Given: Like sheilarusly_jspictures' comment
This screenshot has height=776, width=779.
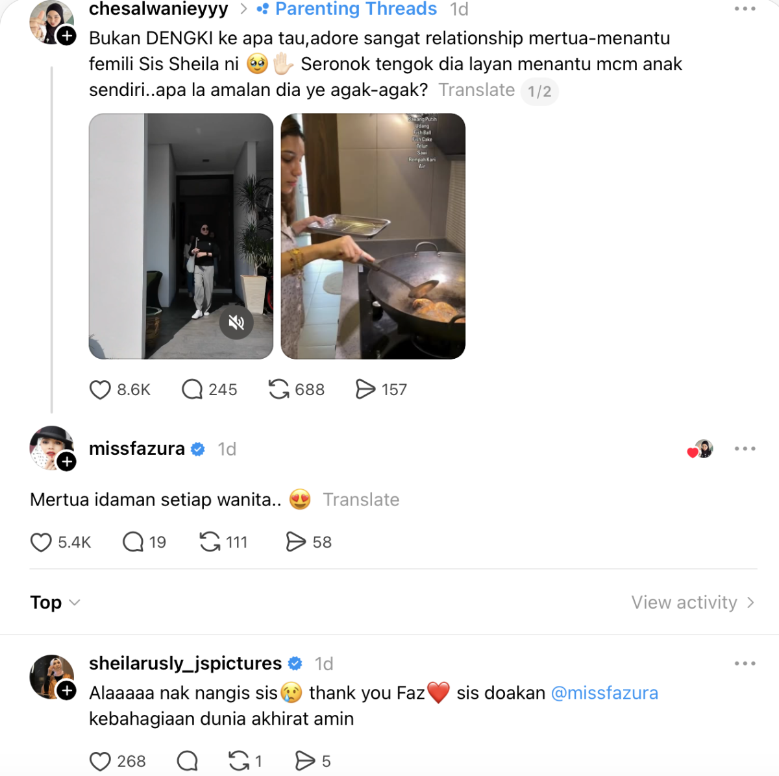Looking at the screenshot, I should (x=100, y=761).
